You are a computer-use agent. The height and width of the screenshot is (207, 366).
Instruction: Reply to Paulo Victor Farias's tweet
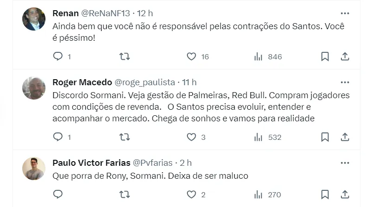58,194
